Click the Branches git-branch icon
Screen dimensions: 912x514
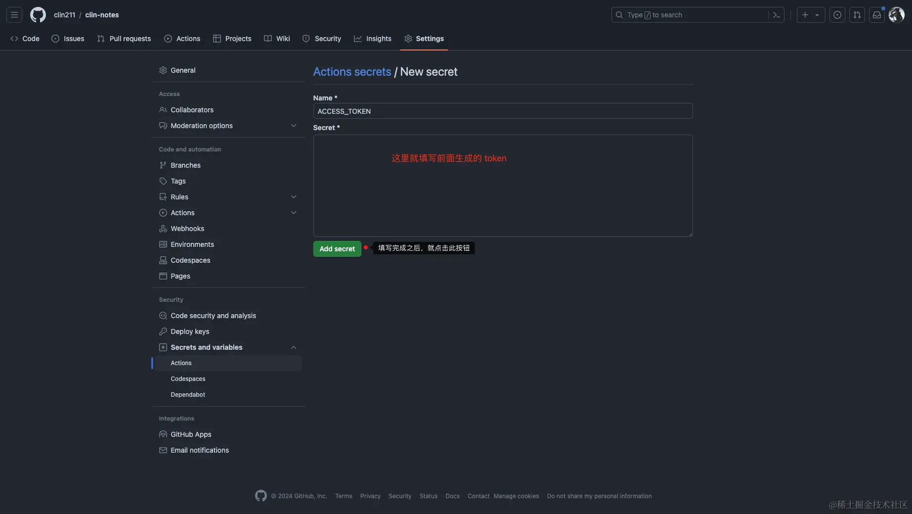tap(163, 165)
